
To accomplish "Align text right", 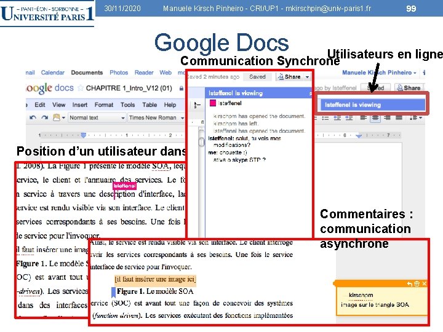I will pos(387,118).
